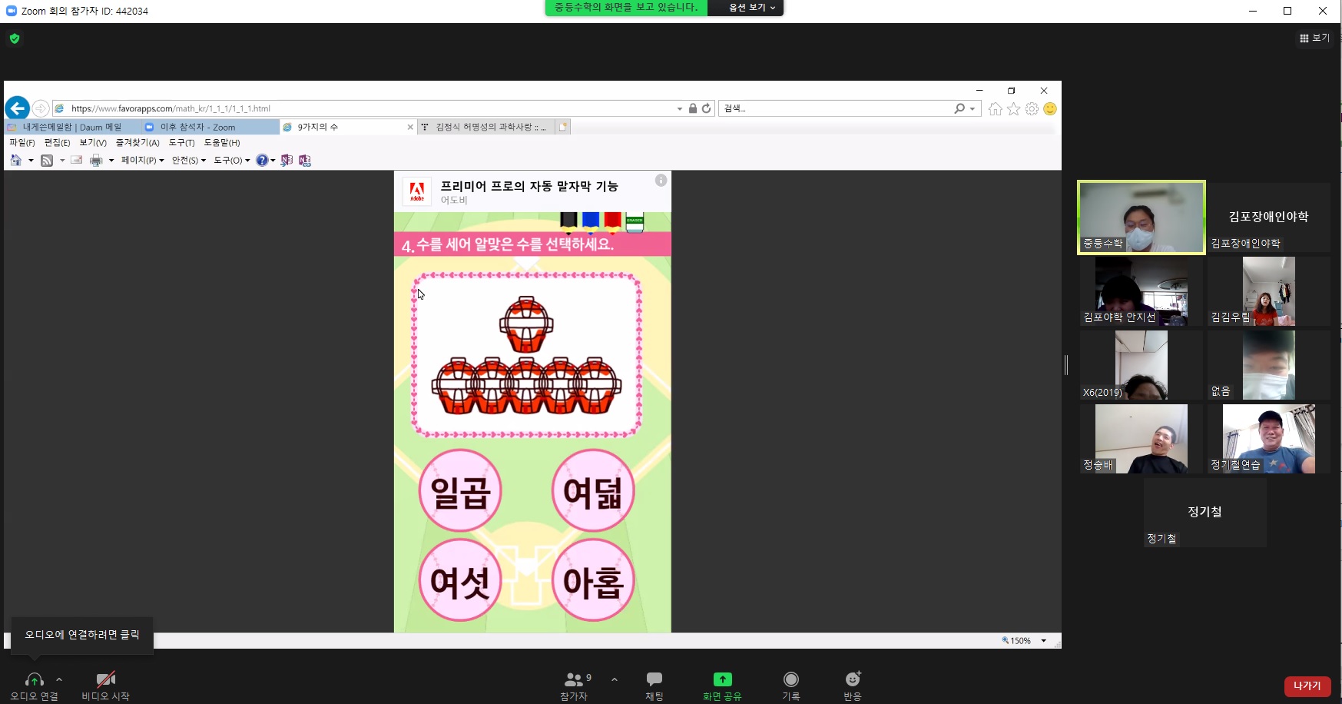Click the new tab button in browser

coord(563,127)
